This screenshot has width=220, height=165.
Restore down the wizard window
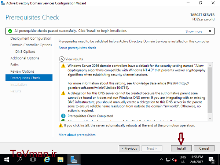pyautogui.click(x=201, y=3)
